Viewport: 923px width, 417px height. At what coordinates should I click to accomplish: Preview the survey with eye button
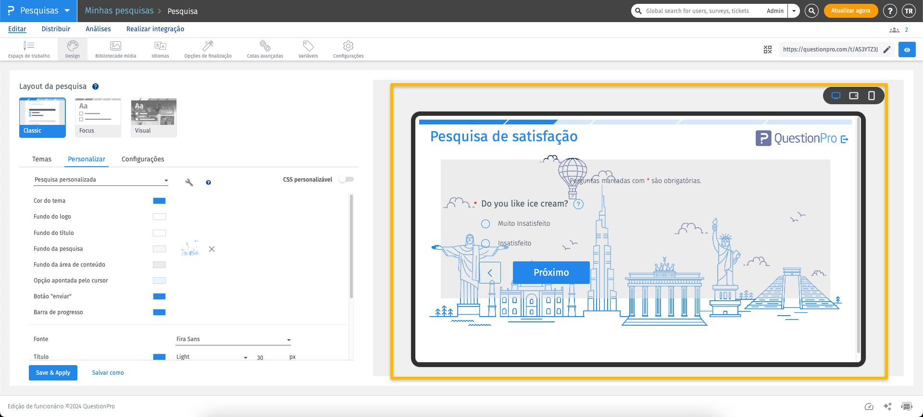point(907,49)
